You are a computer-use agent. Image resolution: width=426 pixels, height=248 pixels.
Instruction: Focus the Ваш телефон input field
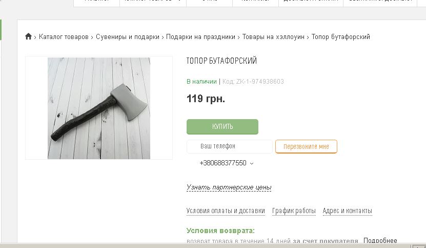pyautogui.click(x=229, y=146)
